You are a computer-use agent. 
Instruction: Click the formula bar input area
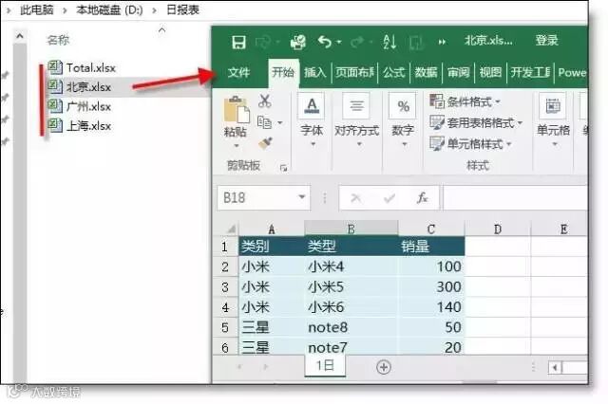515,198
